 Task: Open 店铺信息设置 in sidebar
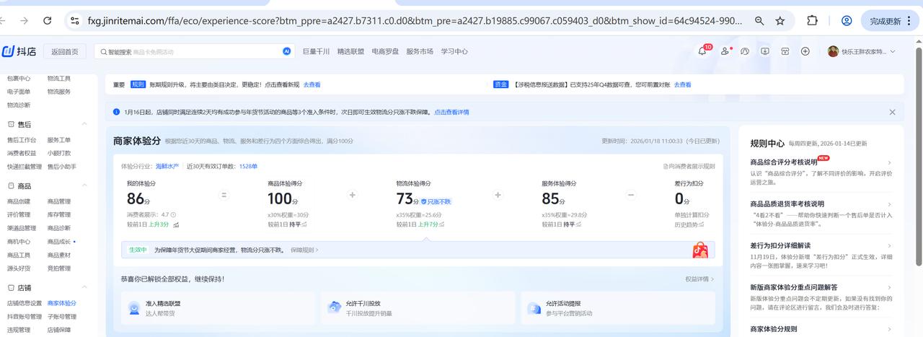click(25, 303)
